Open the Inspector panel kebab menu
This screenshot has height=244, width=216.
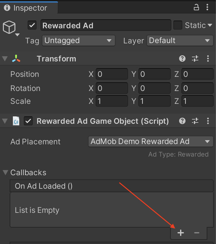[x=208, y=7]
